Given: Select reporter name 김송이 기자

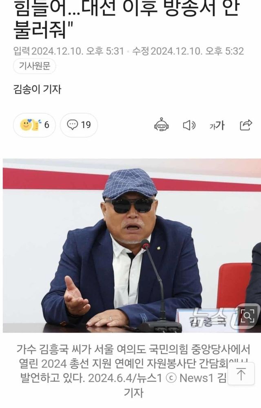Looking at the screenshot, I should click(x=37, y=89).
